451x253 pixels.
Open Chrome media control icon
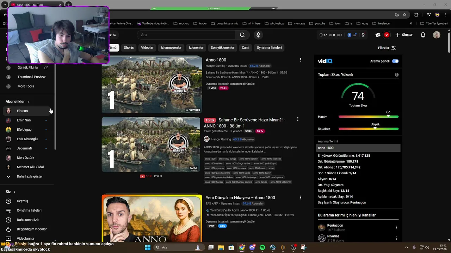click(x=429, y=15)
